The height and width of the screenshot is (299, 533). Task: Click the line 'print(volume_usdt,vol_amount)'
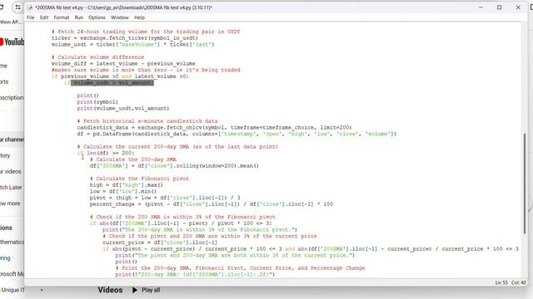pos(123,109)
